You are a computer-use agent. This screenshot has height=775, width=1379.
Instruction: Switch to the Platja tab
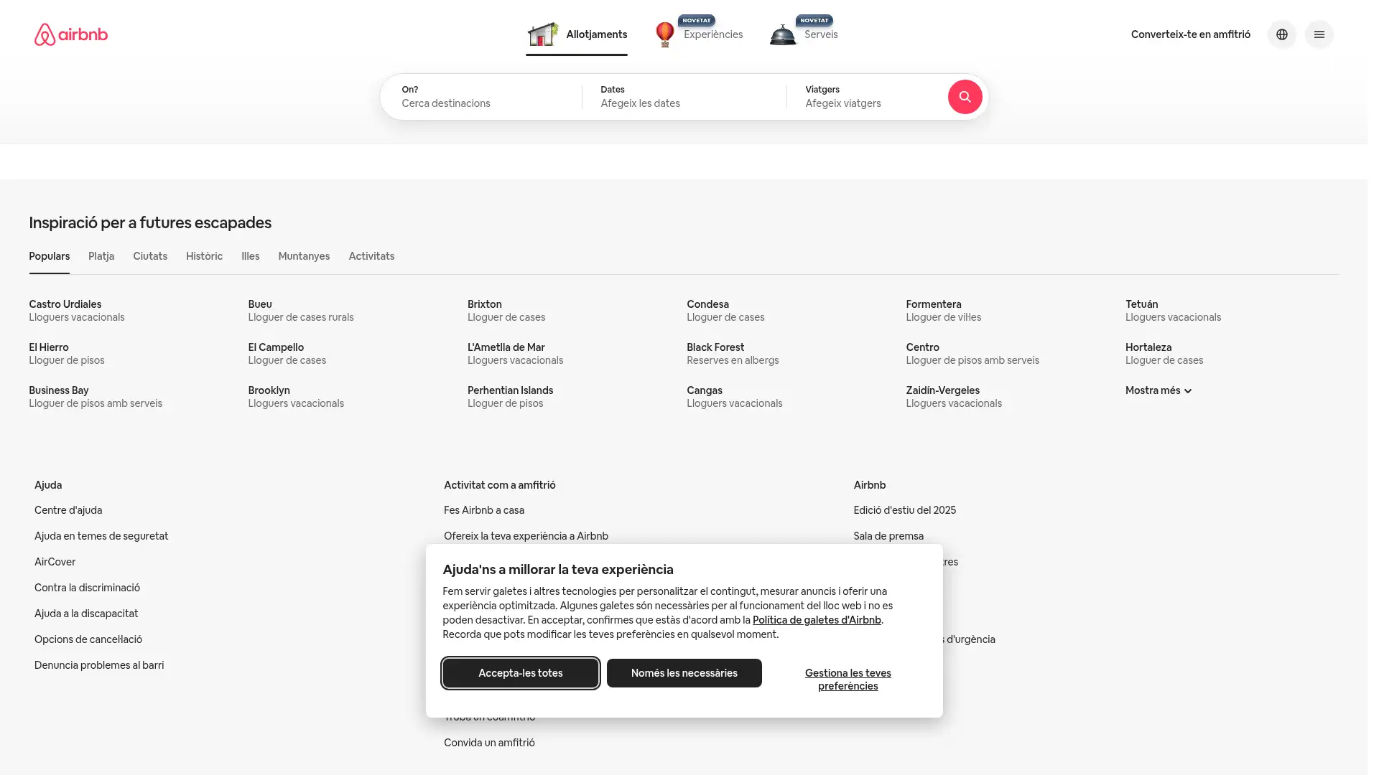click(x=101, y=256)
